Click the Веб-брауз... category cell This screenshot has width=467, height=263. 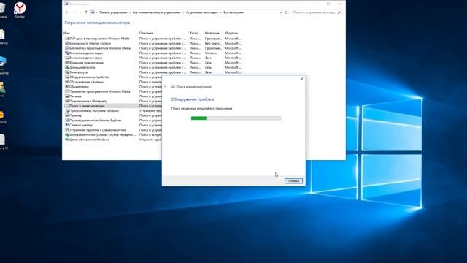213,43
